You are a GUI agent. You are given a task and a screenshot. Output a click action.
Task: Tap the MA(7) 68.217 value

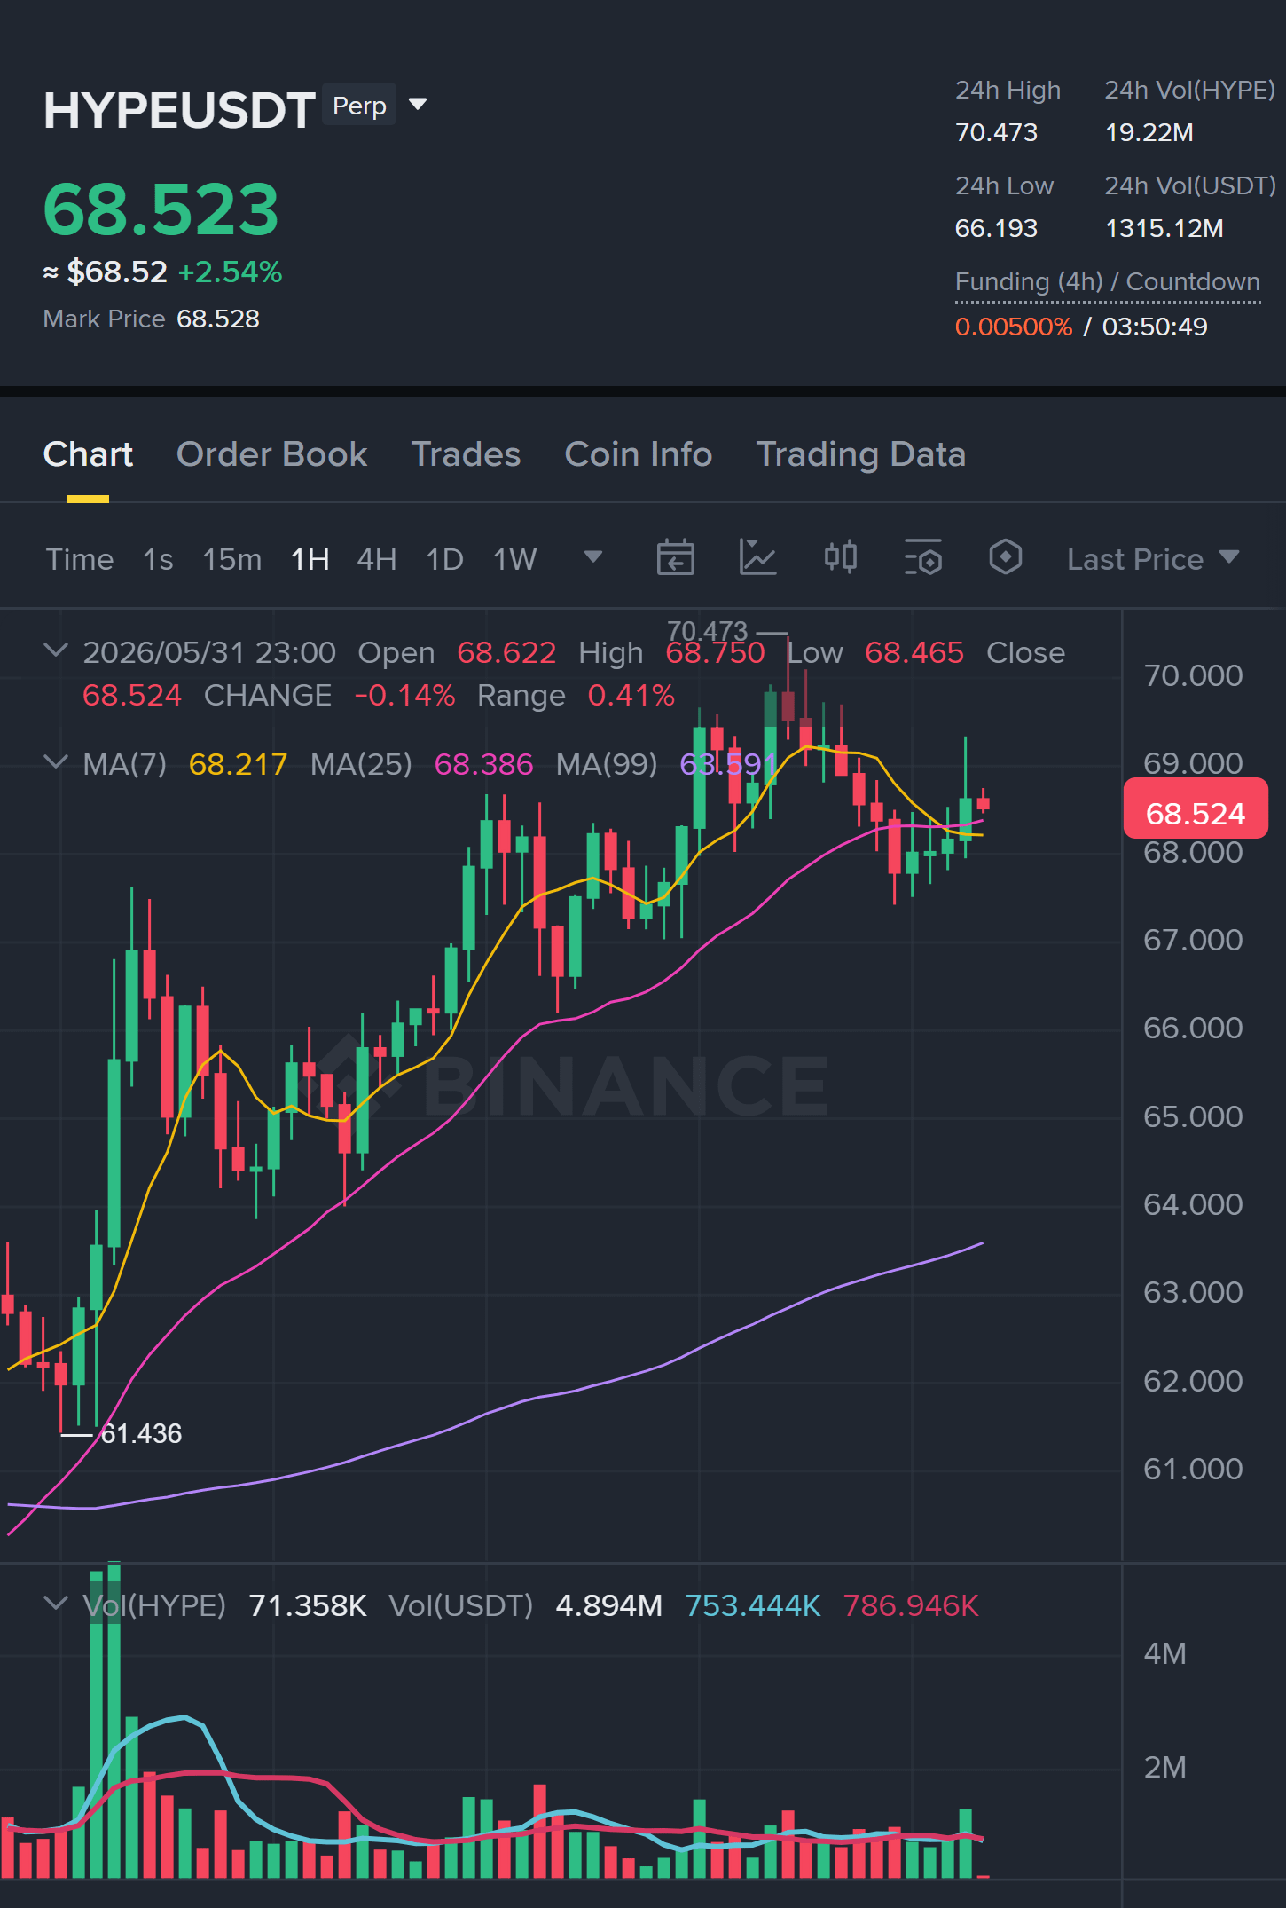click(238, 764)
